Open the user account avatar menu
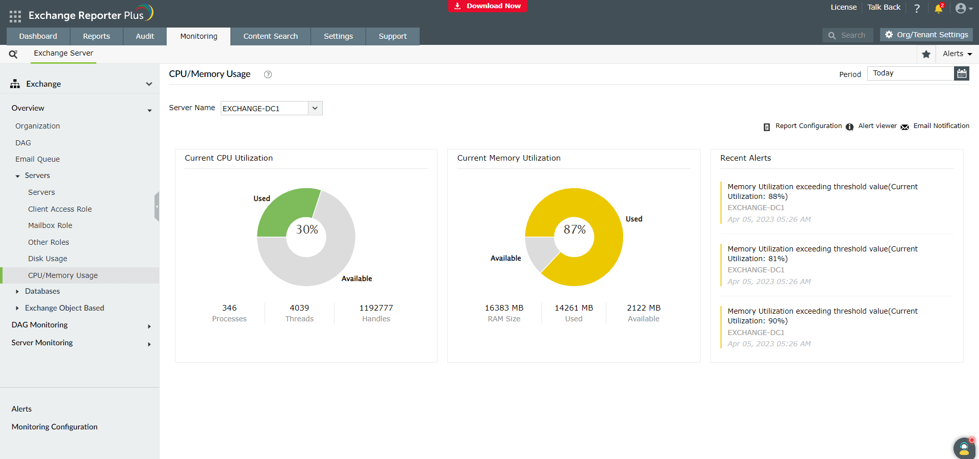This screenshot has height=459, width=979. pos(964,8)
